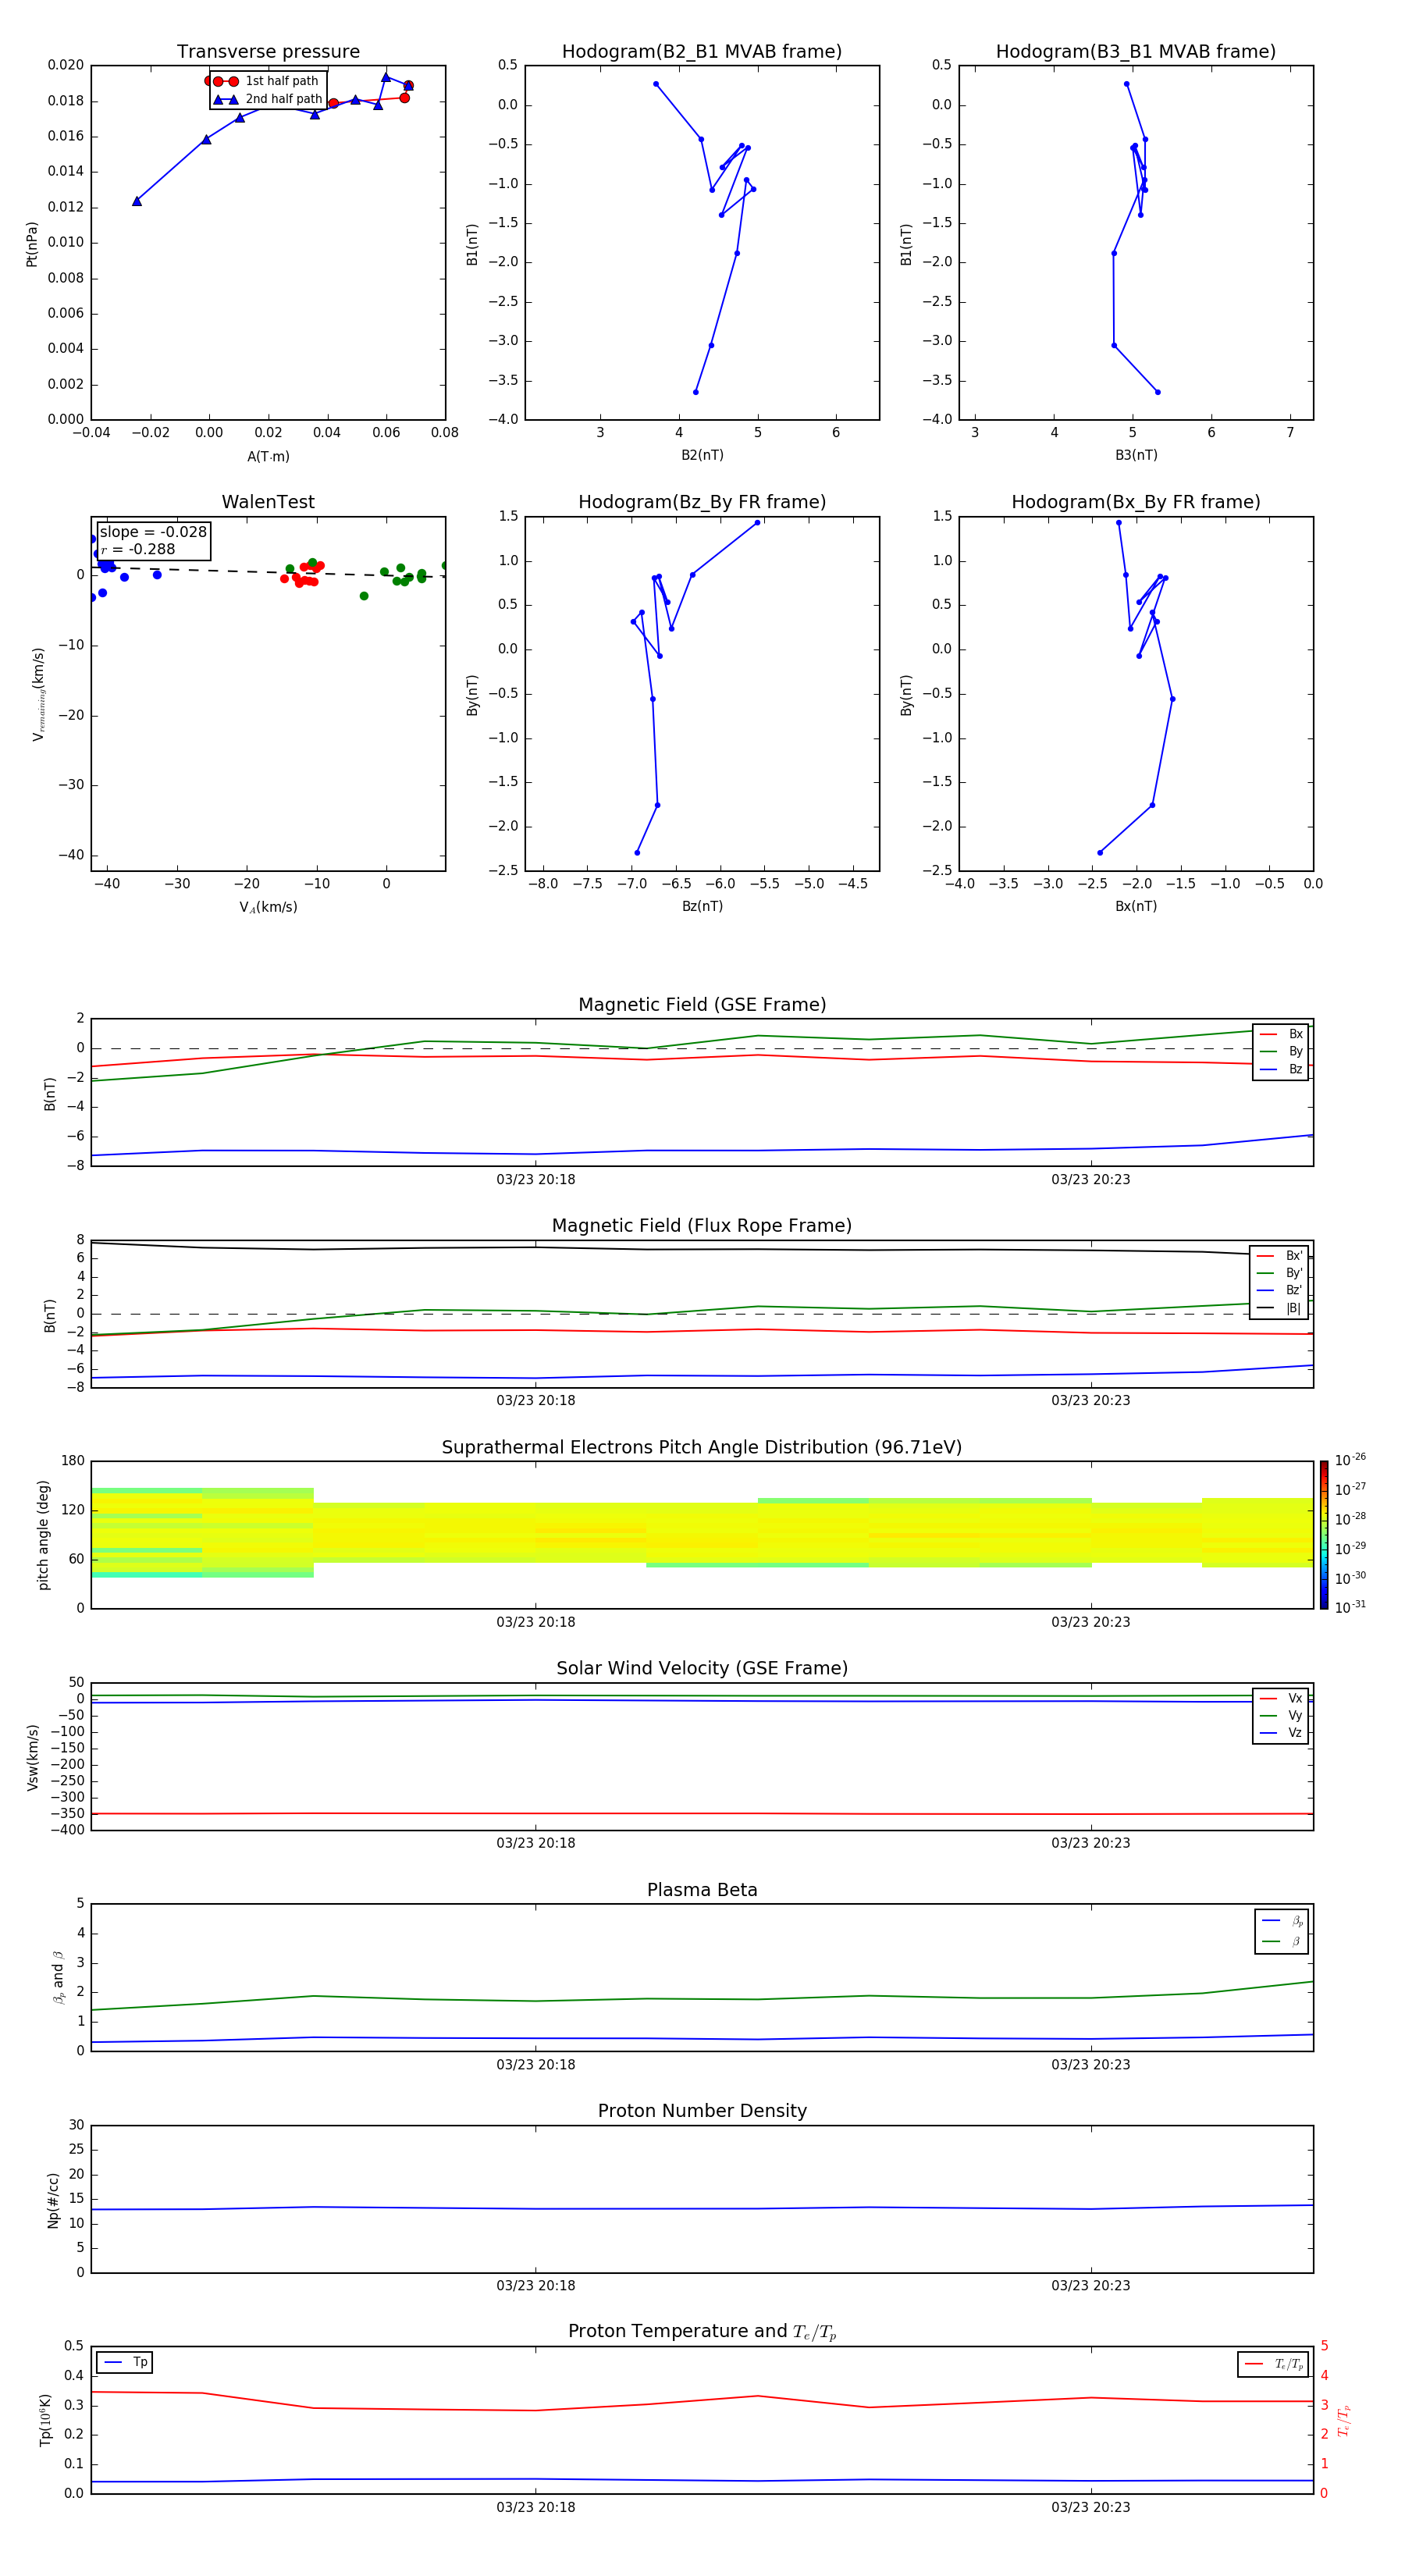Viewport: 1405px width, 2576px height.
Task: Click the Bz' entry in Flux Rope legend
Action: [1280, 1290]
